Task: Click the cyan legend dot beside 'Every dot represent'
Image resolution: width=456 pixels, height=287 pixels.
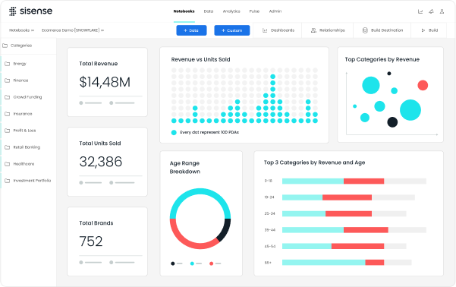Action: coord(174,132)
